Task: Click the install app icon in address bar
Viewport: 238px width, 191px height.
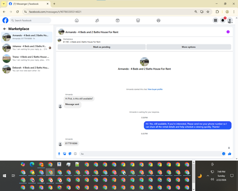Action: pyautogui.click(x=202, y=12)
